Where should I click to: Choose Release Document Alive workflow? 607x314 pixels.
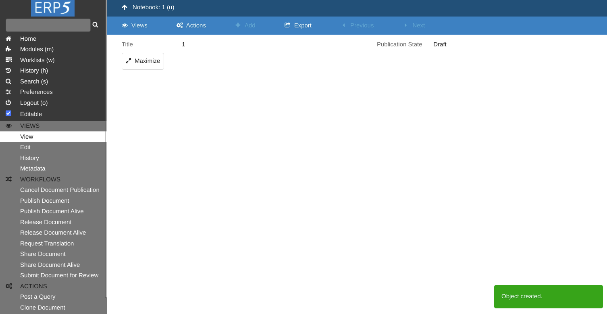pos(53,233)
